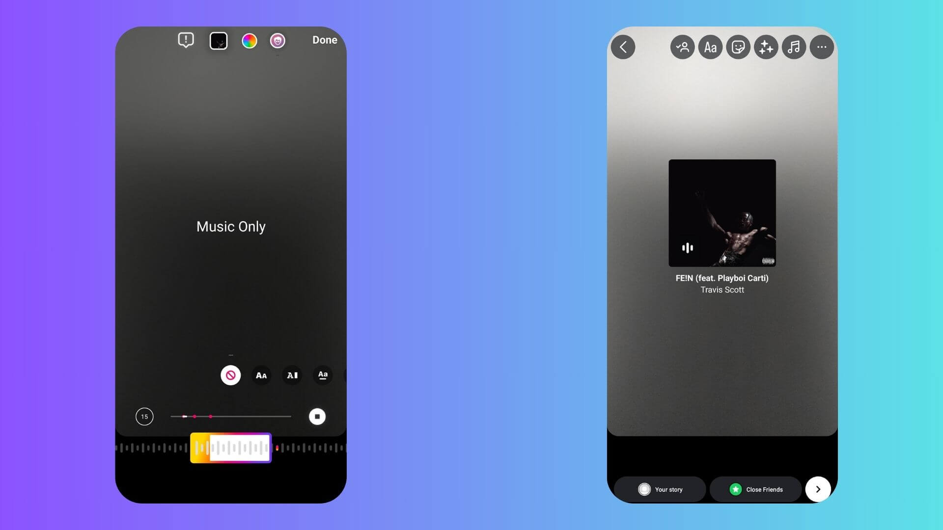Expand the more options menu in story editor

point(822,47)
